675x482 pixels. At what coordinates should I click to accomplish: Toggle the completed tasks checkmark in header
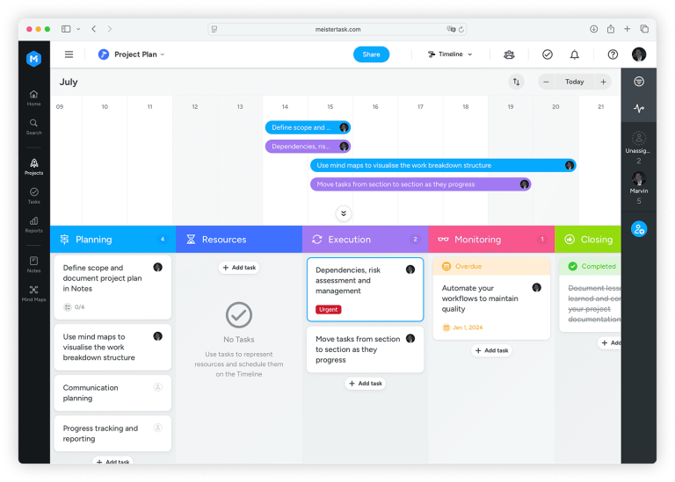pyautogui.click(x=548, y=54)
